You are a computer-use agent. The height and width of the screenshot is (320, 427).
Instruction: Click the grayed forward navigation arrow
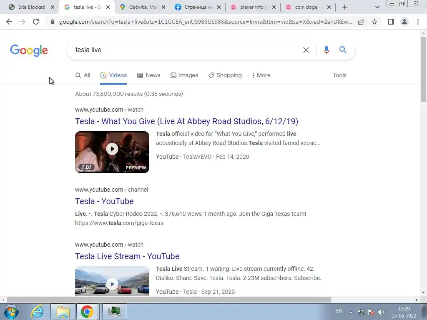[23, 22]
